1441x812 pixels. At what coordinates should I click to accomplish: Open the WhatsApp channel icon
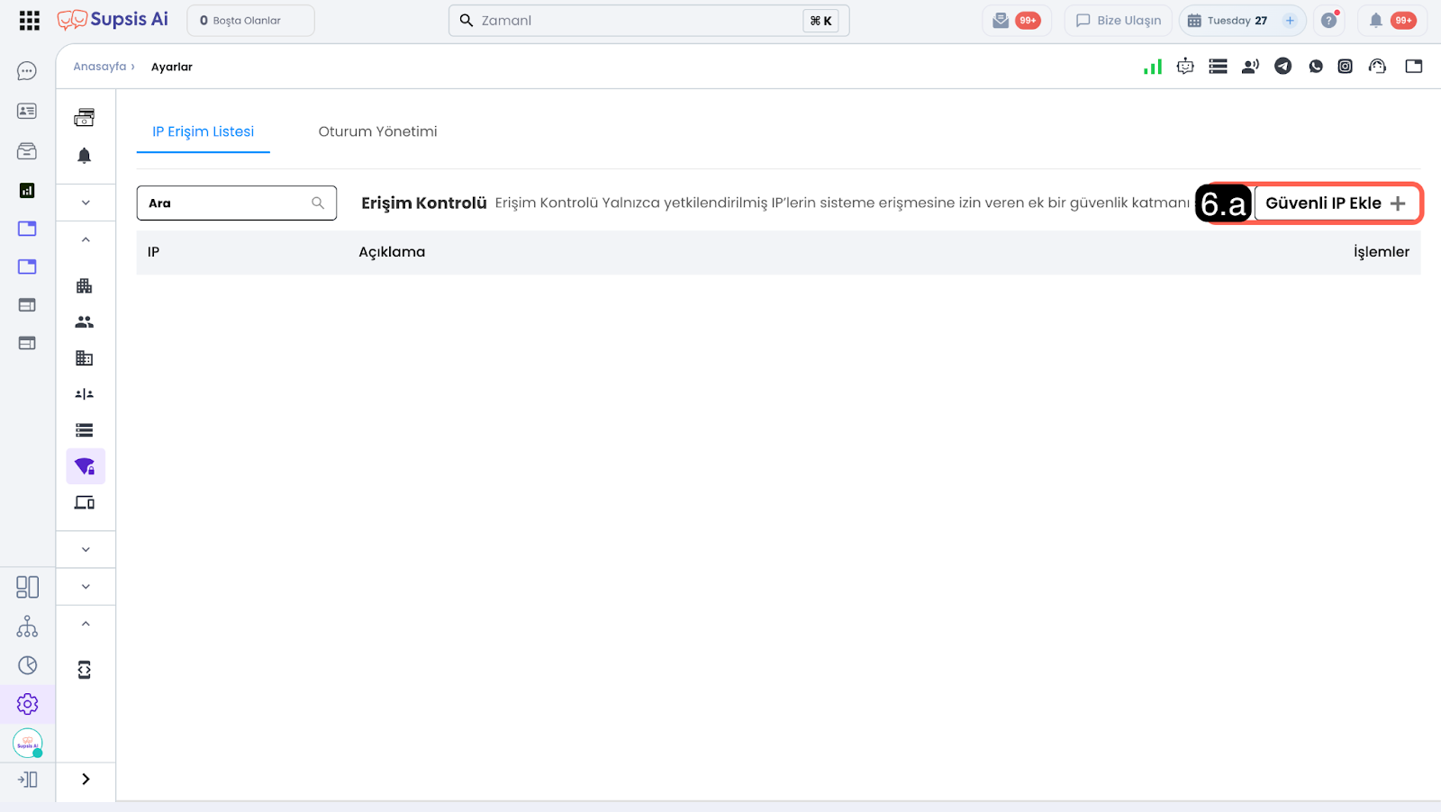coord(1316,66)
